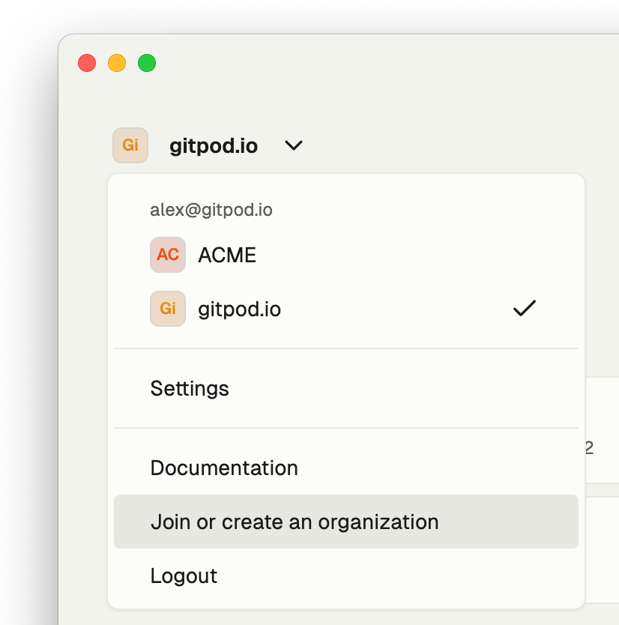This screenshot has height=625, width=619.
Task: Click the yellow minimize window button
Action: 117,63
